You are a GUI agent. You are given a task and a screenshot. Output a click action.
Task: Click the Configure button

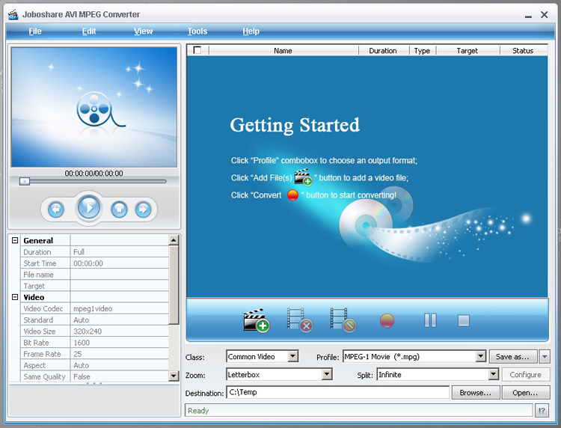pos(525,374)
